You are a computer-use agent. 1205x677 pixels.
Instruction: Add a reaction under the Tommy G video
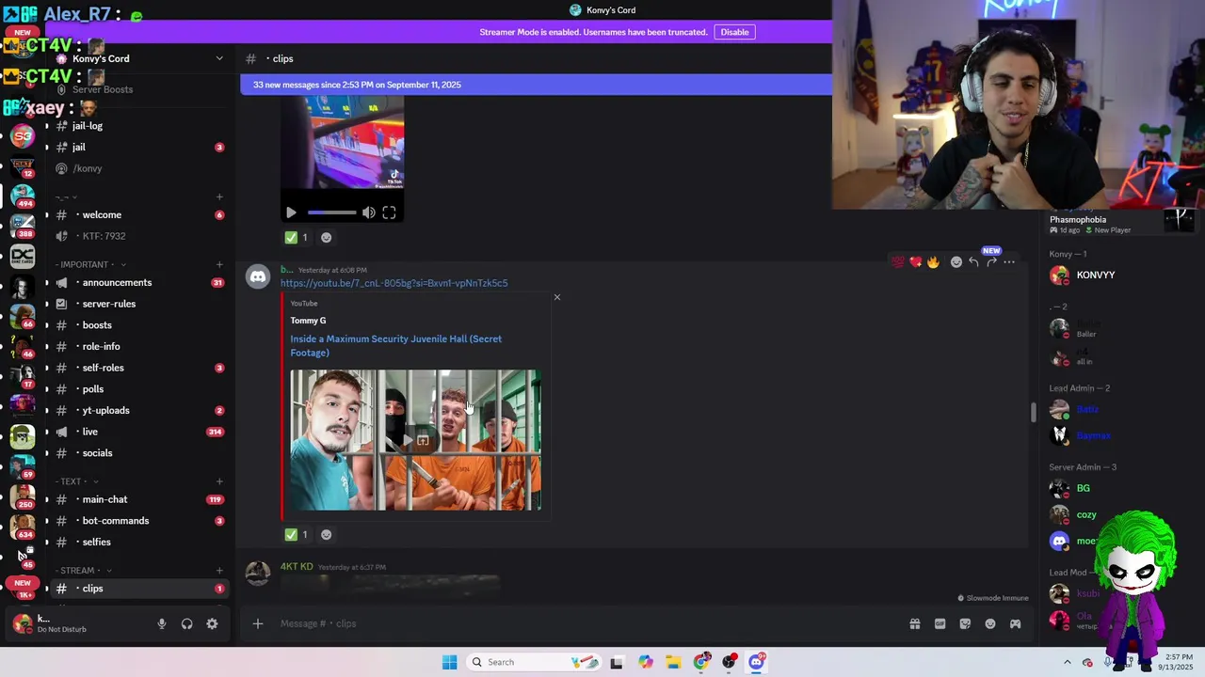tap(326, 534)
